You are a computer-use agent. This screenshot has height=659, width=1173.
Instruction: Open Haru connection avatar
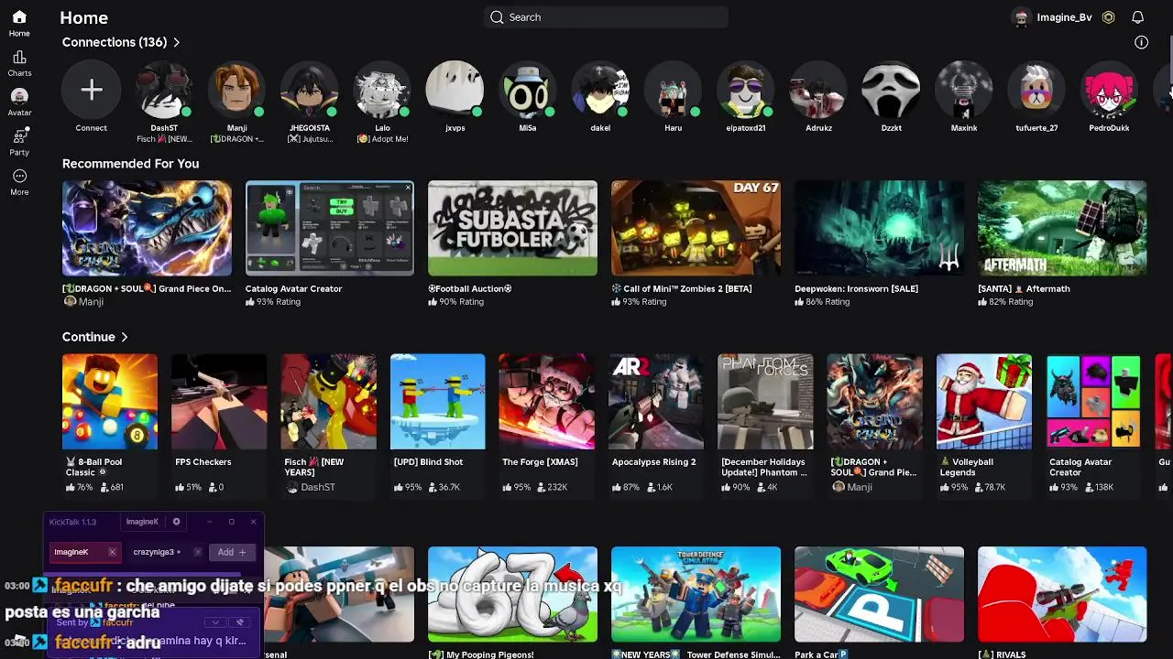[673, 90]
